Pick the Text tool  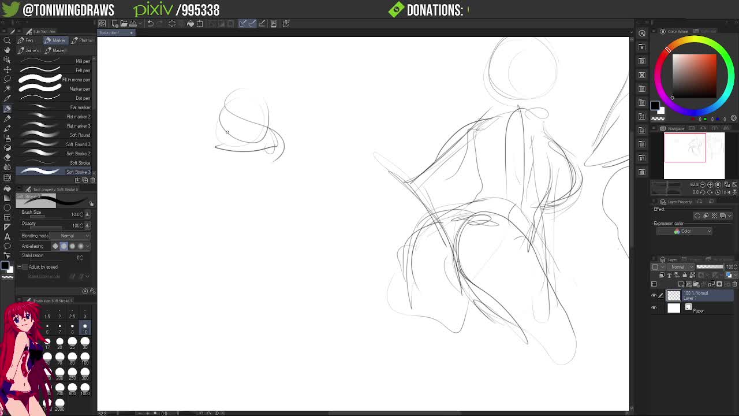[8, 236]
